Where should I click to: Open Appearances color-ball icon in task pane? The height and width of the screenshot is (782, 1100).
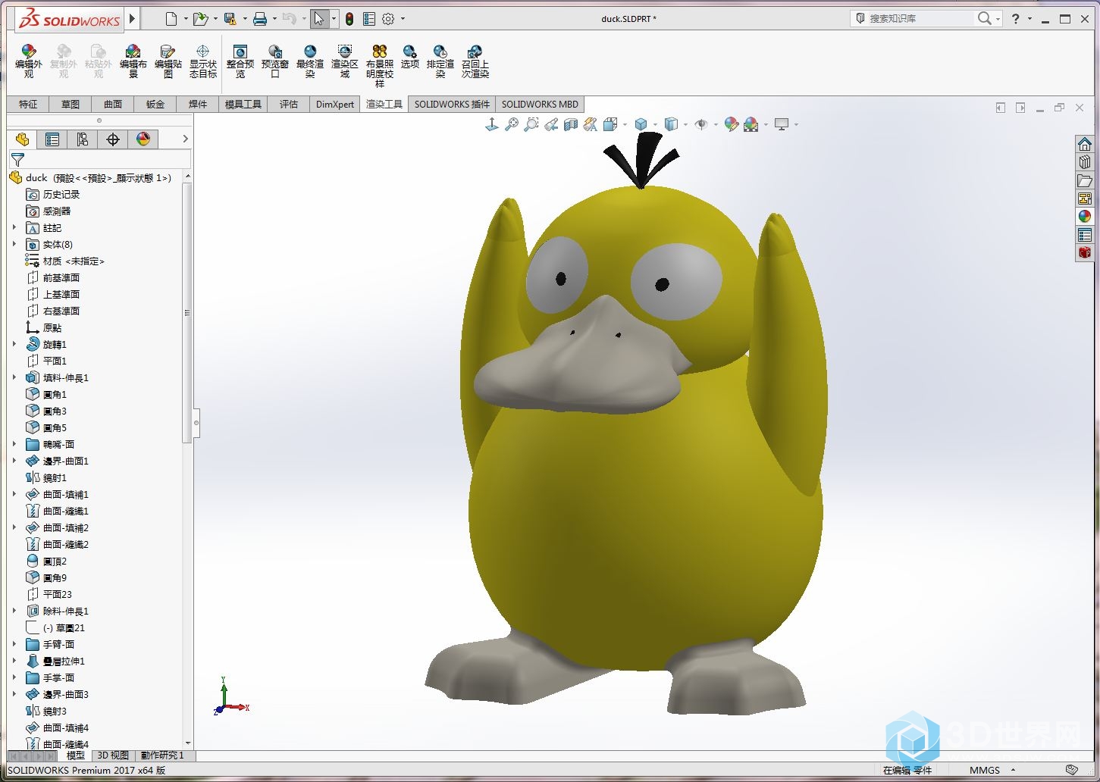(x=1085, y=217)
